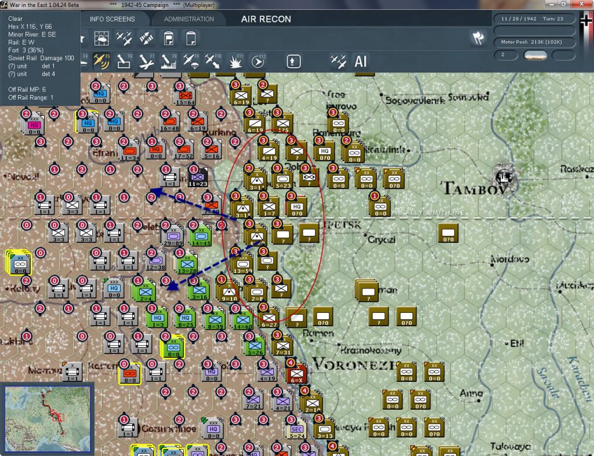The height and width of the screenshot is (456, 594).
Task: Select the Air Recon mode icon (F5)
Action: pos(102,61)
